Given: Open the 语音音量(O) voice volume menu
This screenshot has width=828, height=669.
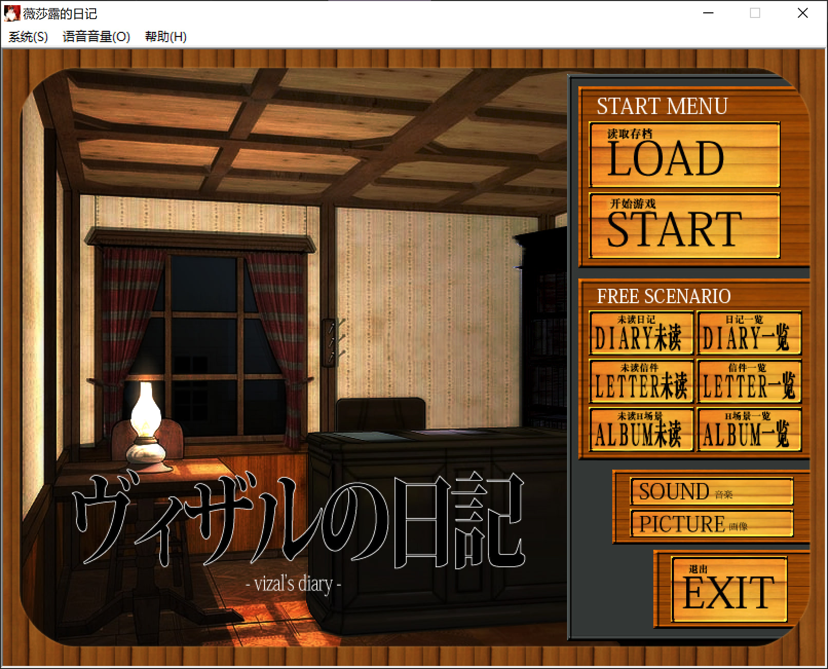Looking at the screenshot, I should point(96,37).
